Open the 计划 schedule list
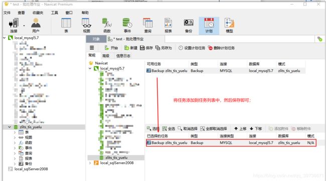Image resolution: width=326 pixels, height=181 pixels. (209, 26)
